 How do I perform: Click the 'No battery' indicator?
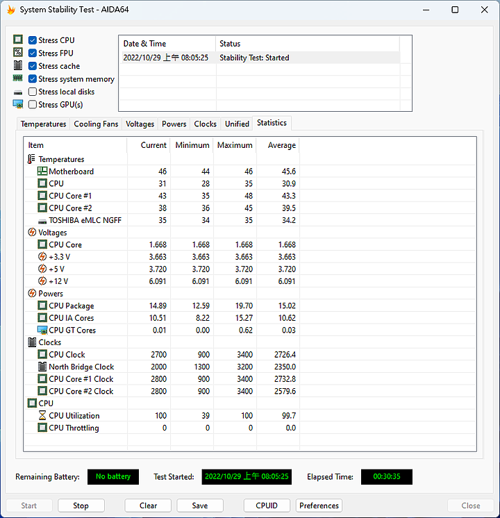coord(113,477)
